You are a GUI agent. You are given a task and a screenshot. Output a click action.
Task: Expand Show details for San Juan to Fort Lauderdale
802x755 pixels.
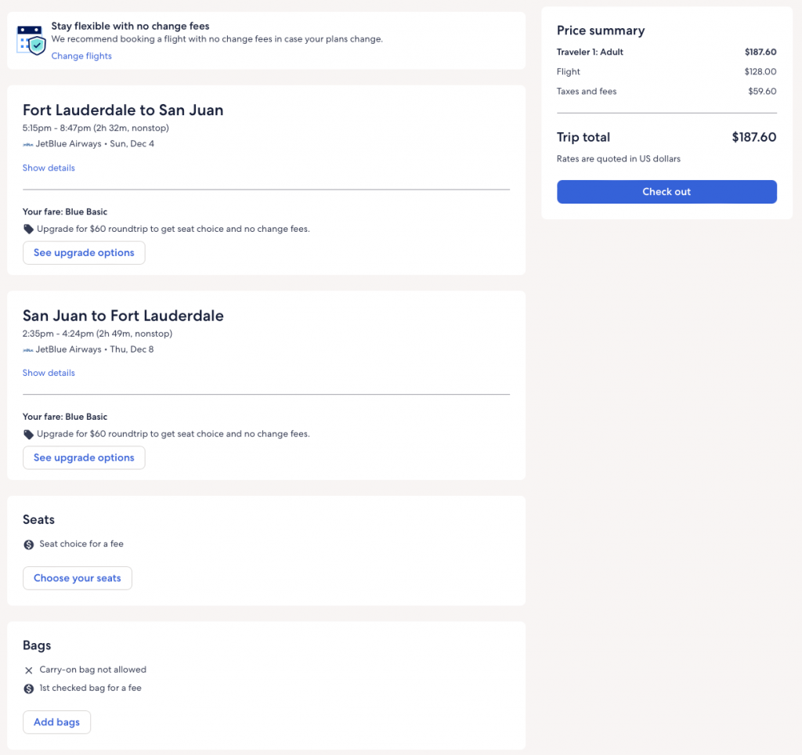pyautogui.click(x=49, y=373)
